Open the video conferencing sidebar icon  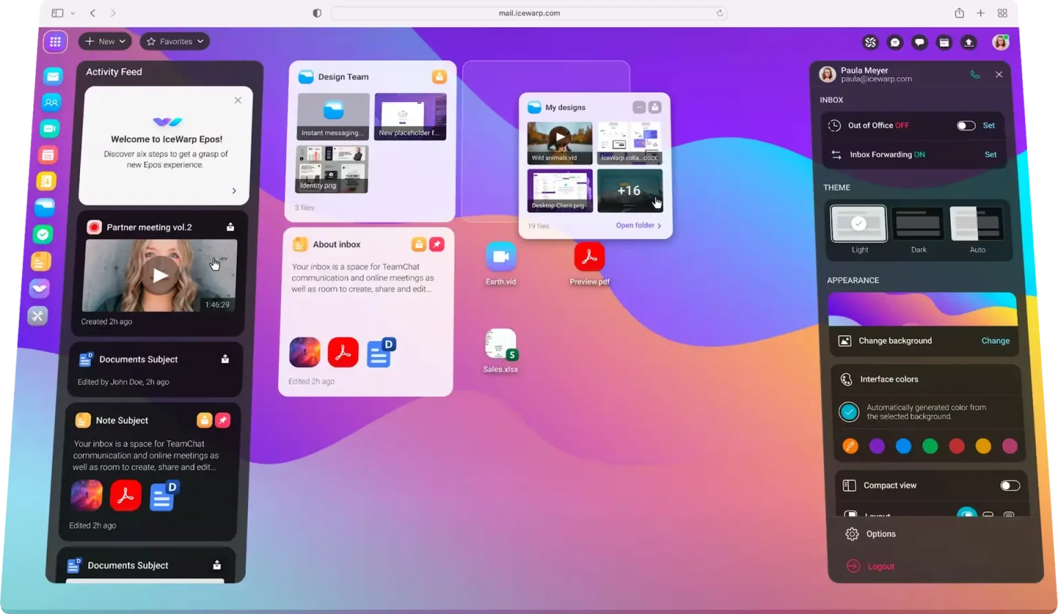[50, 129]
